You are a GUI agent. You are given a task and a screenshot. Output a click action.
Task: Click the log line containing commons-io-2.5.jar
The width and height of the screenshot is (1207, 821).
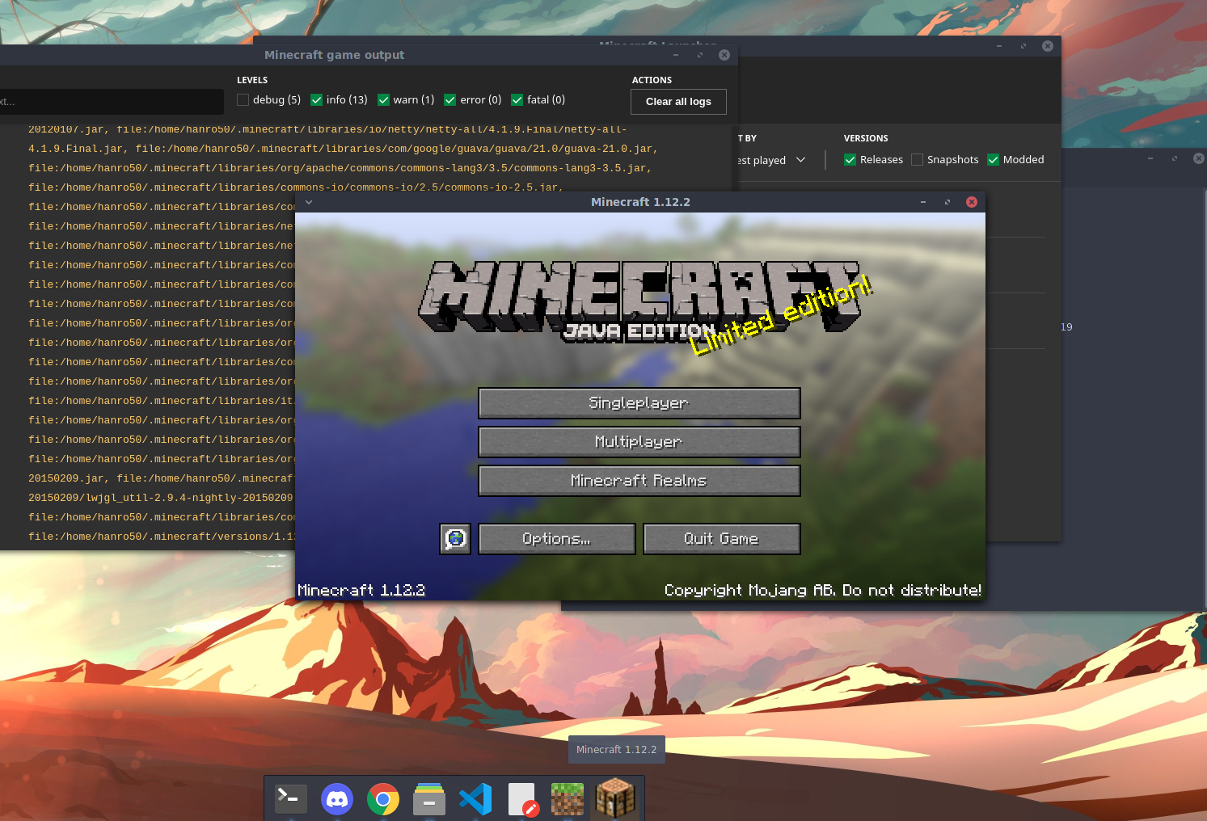[x=296, y=187]
